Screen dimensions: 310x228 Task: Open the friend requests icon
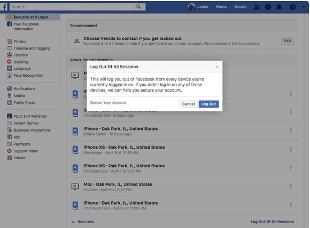257,7
